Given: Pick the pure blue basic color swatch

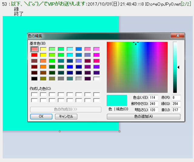Looking at the screenshot, I should click(70, 67).
